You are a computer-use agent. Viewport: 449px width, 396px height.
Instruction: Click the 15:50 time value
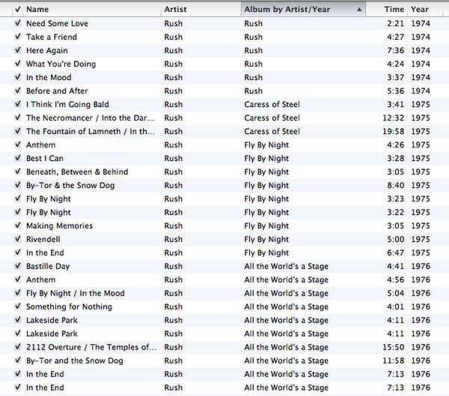point(394,347)
